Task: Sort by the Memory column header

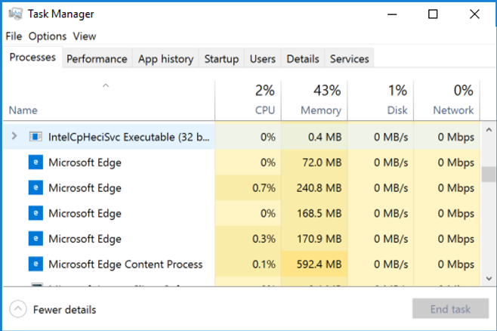Action: point(314,101)
